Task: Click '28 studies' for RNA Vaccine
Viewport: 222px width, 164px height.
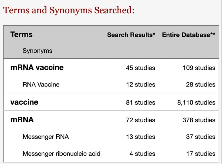Action: click(x=201, y=84)
